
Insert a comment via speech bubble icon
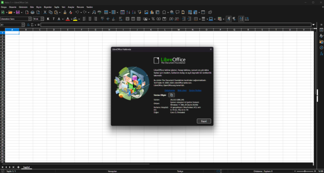(177, 12)
